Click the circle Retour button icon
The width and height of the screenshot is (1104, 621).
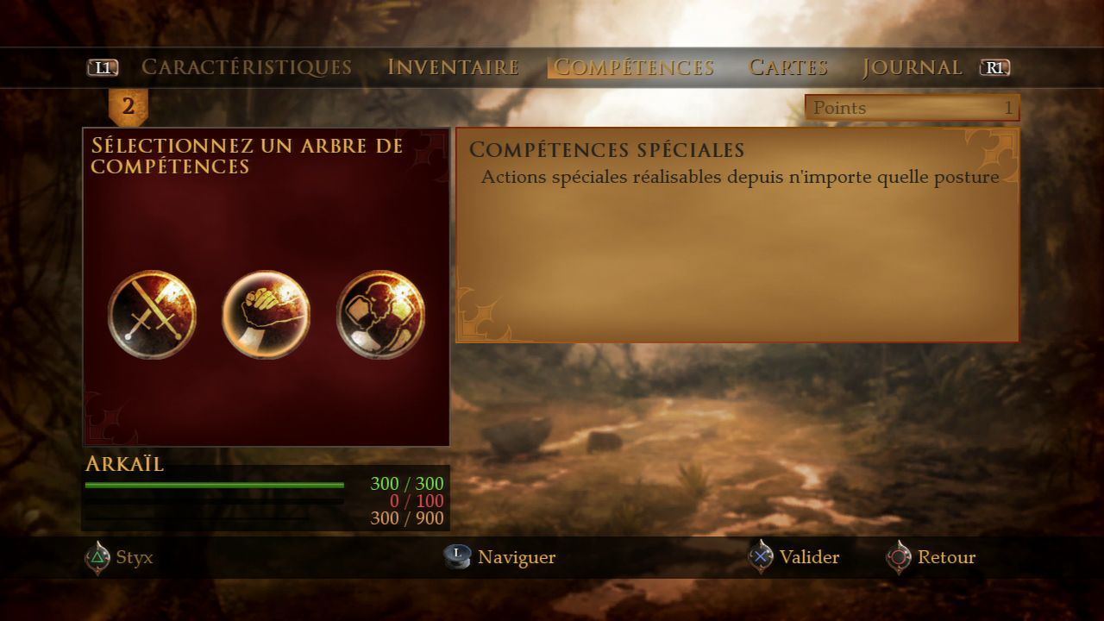coord(899,558)
